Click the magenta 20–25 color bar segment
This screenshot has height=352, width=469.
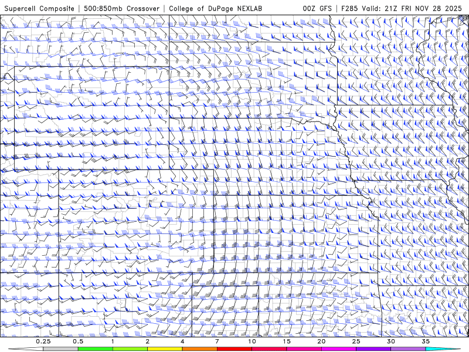click(339, 349)
